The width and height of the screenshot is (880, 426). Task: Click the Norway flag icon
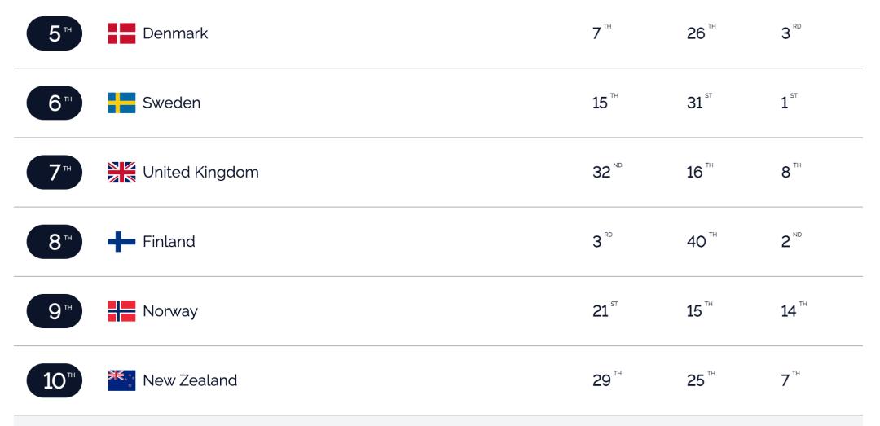click(121, 311)
